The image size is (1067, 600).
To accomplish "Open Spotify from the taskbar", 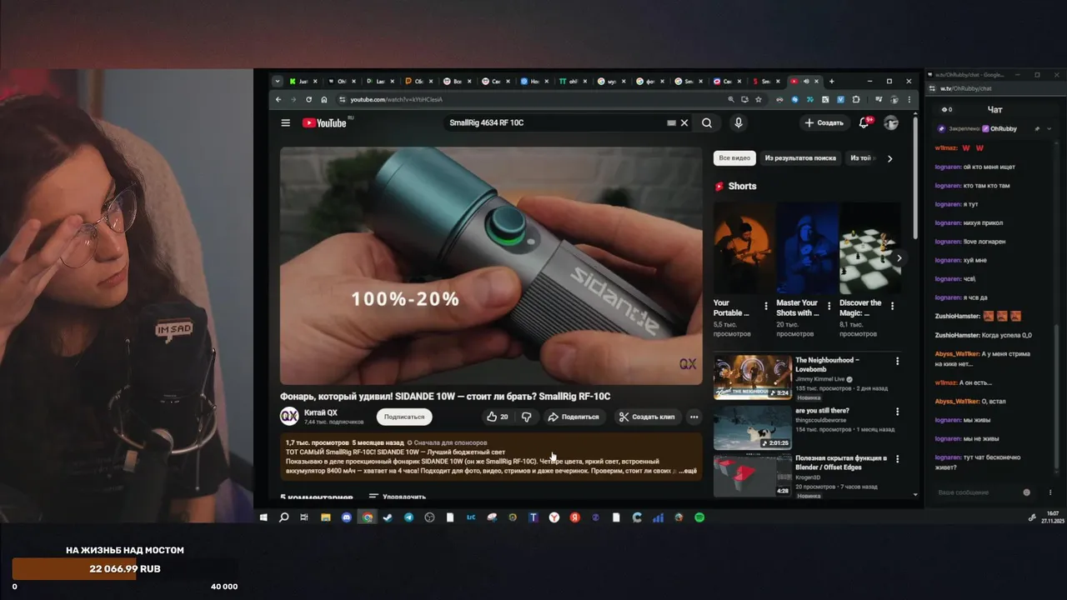I will [699, 517].
